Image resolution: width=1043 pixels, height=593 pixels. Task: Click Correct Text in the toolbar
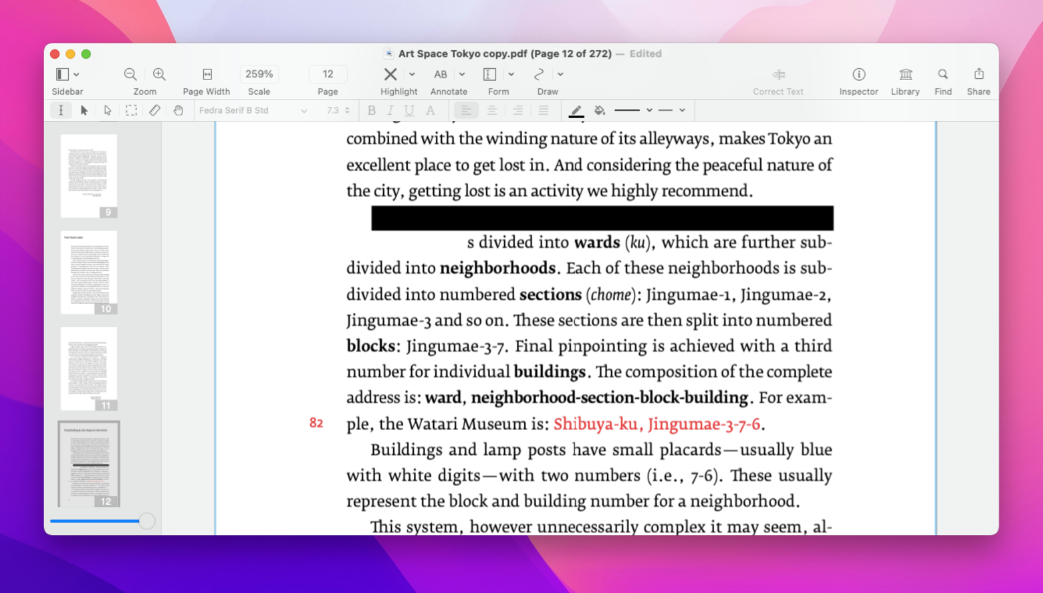point(778,79)
